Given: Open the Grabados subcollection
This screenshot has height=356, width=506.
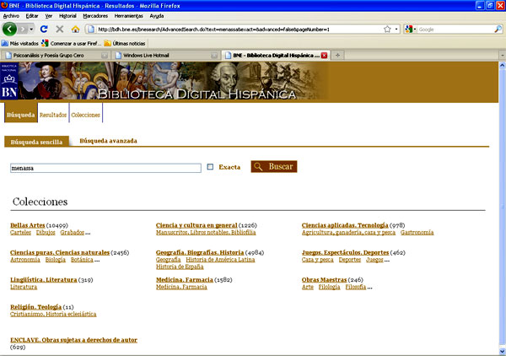Looking at the screenshot, I should point(73,232).
